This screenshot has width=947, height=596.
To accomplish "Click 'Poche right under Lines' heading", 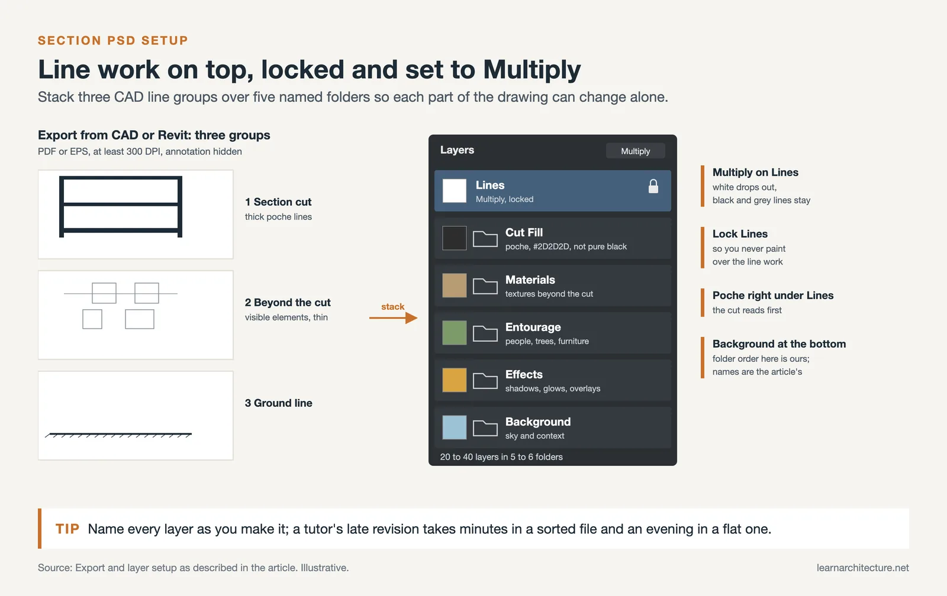I will point(773,295).
